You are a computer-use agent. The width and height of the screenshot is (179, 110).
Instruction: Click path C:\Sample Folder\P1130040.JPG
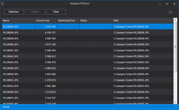pos(131,44)
